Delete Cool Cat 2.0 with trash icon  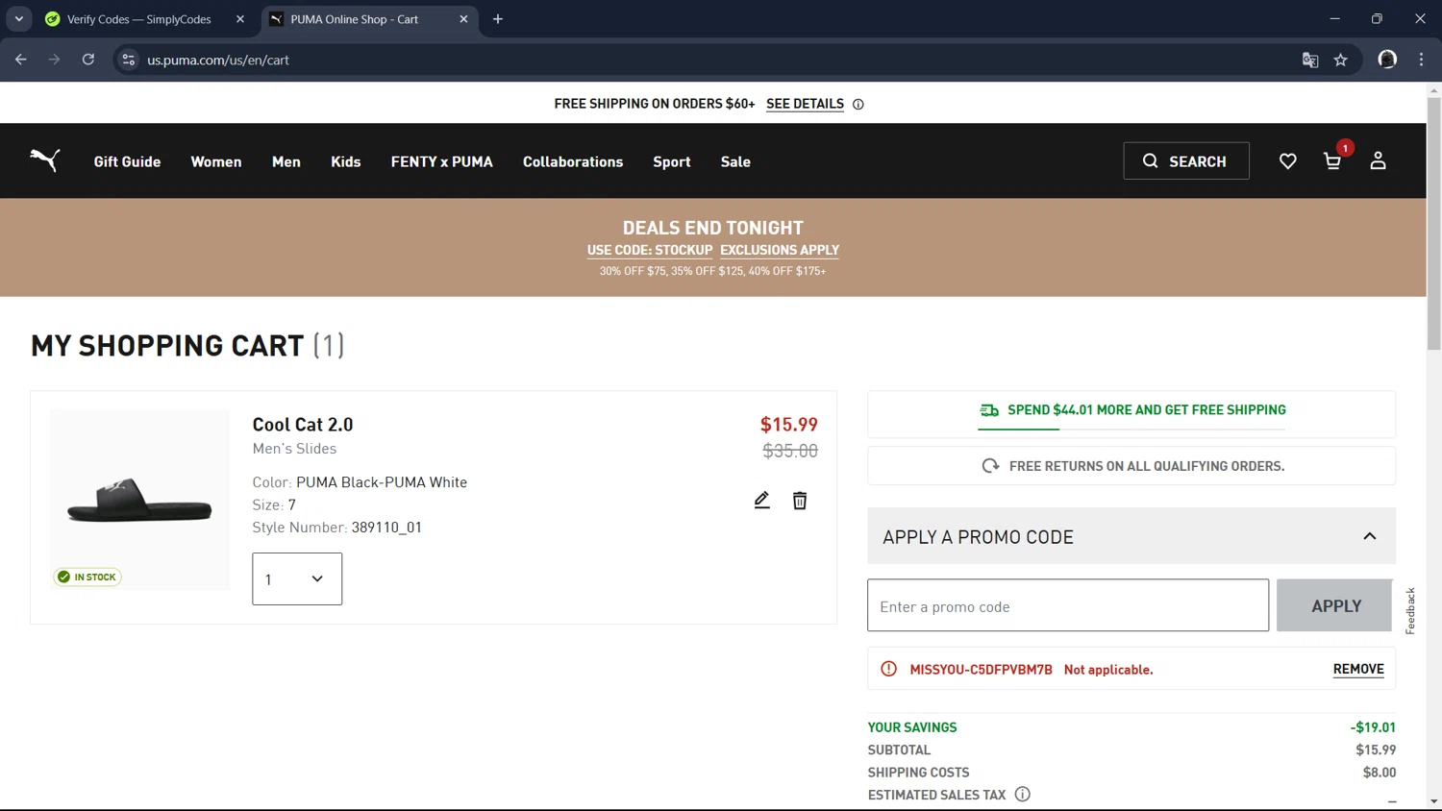[x=800, y=501]
